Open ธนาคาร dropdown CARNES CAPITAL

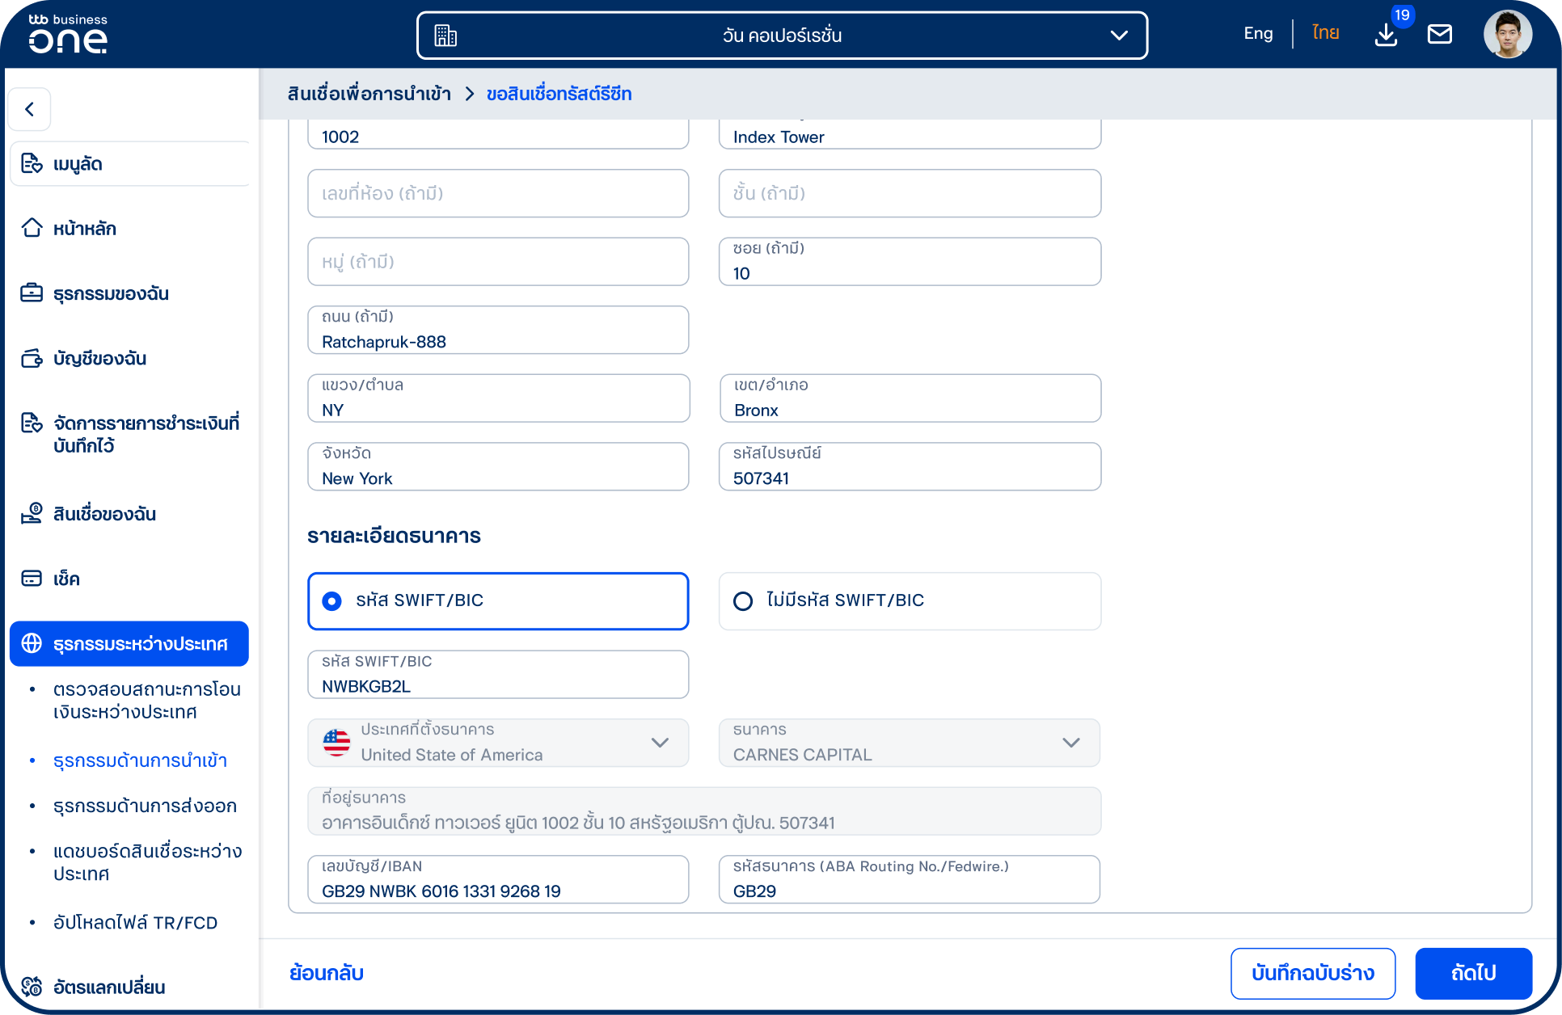pyautogui.click(x=910, y=743)
